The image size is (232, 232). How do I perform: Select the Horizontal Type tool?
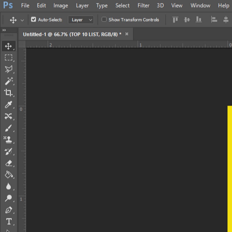pos(9,221)
